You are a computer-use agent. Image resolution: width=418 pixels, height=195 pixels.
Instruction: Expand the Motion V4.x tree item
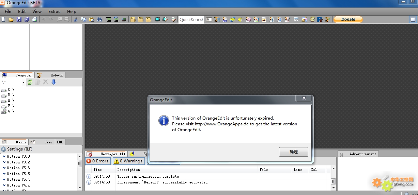pyautogui.click(x=4, y=185)
